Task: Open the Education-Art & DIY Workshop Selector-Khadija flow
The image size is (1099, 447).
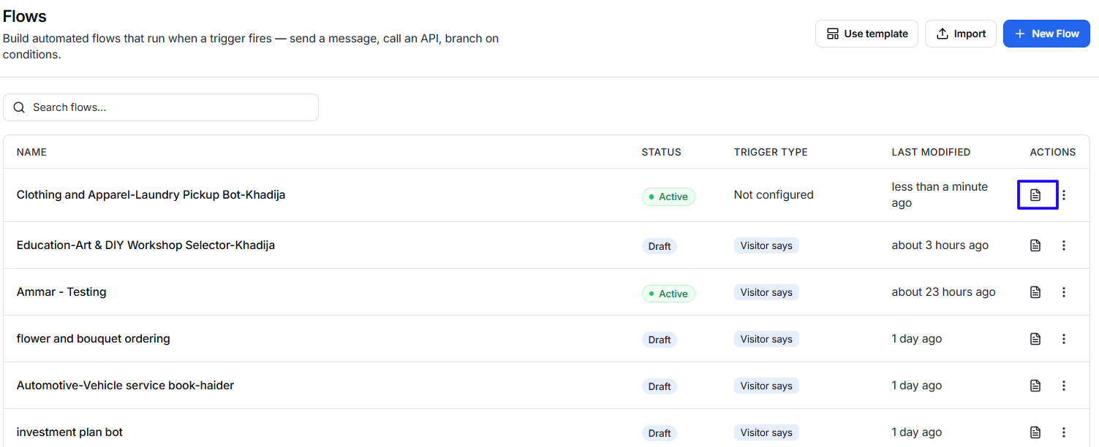Action: 146,245
